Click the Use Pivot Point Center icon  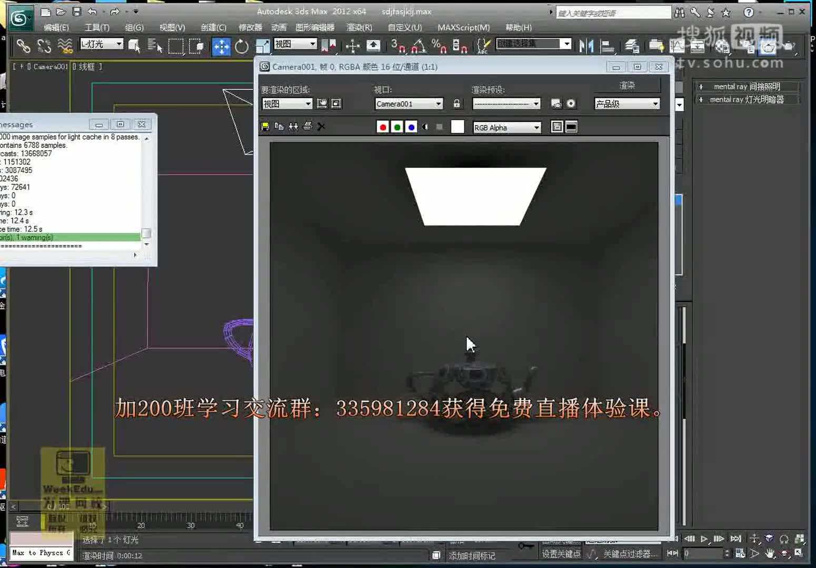point(329,46)
